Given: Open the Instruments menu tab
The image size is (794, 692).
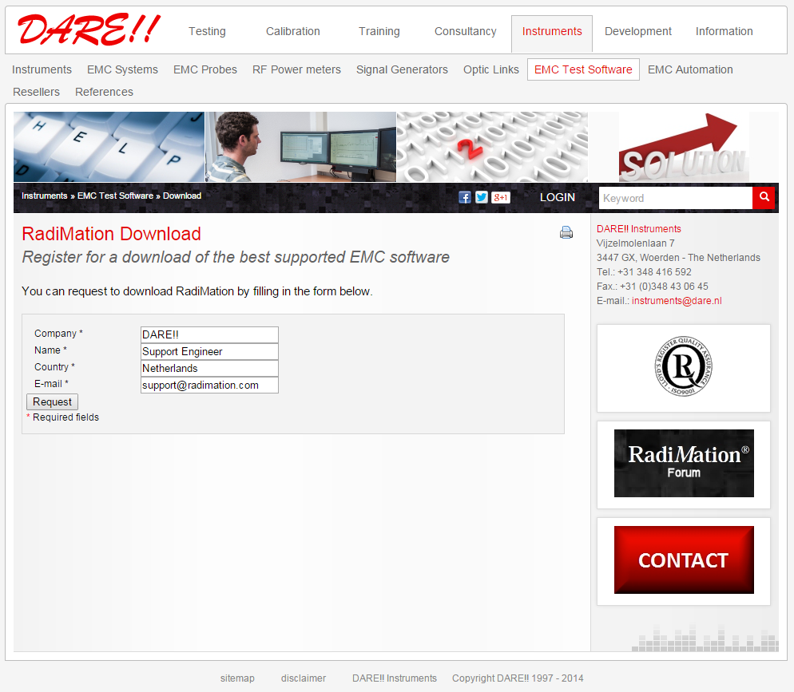Looking at the screenshot, I should point(552,31).
